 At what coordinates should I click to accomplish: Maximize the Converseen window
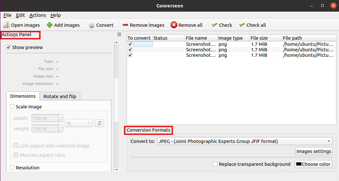[322, 5]
